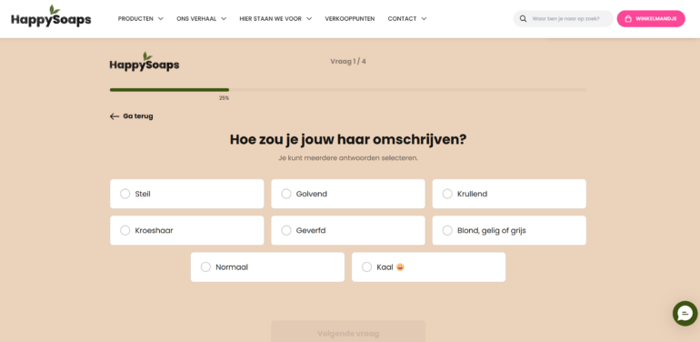The height and width of the screenshot is (342, 700).
Task: Click the green quiz progress bar
Action: coord(170,90)
